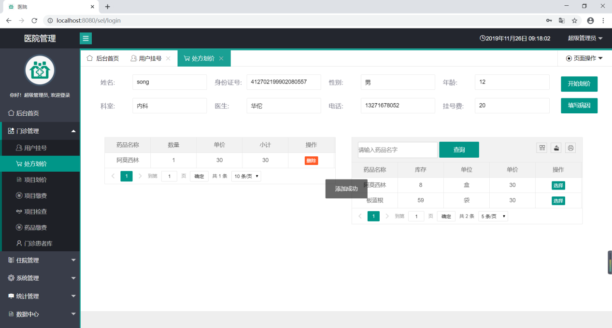Click the translate page icon
Image resolution: width=612 pixels, height=328 pixels.
pyautogui.click(x=562, y=21)
